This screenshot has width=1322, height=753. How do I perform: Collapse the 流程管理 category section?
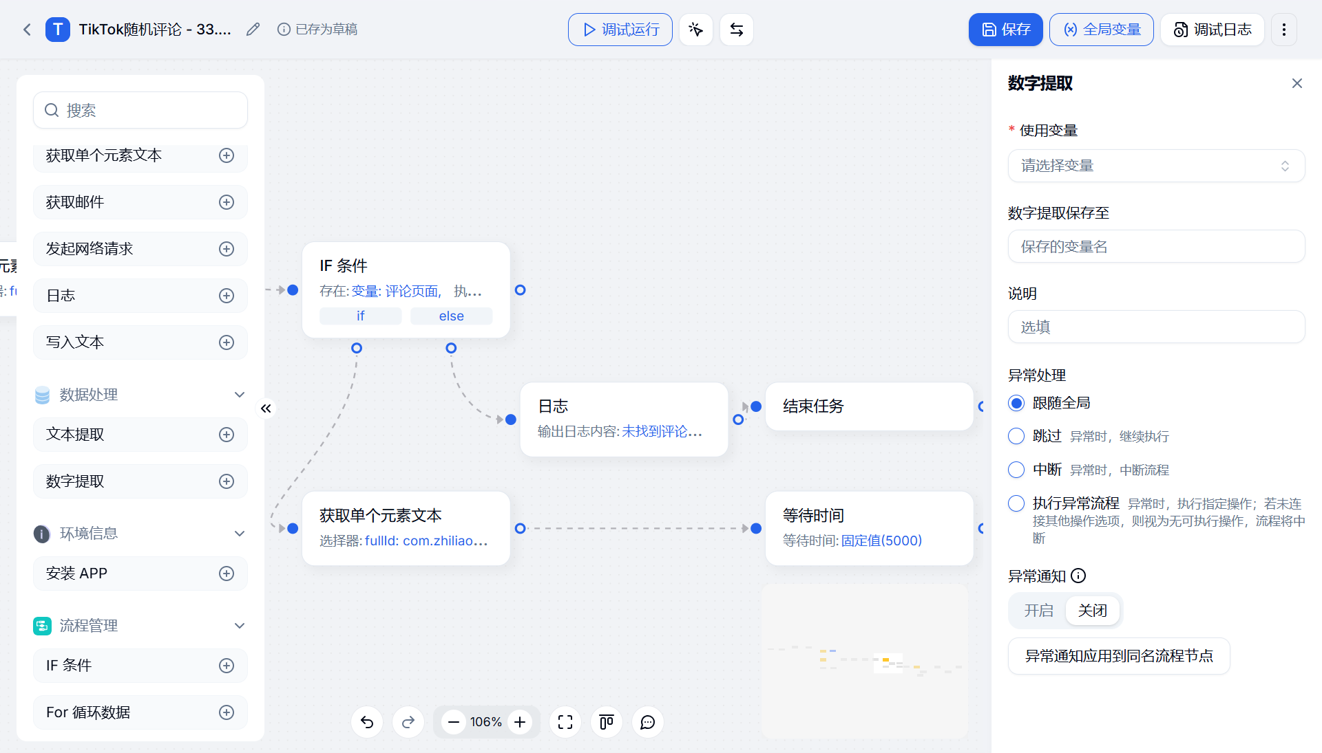point(240,626)
